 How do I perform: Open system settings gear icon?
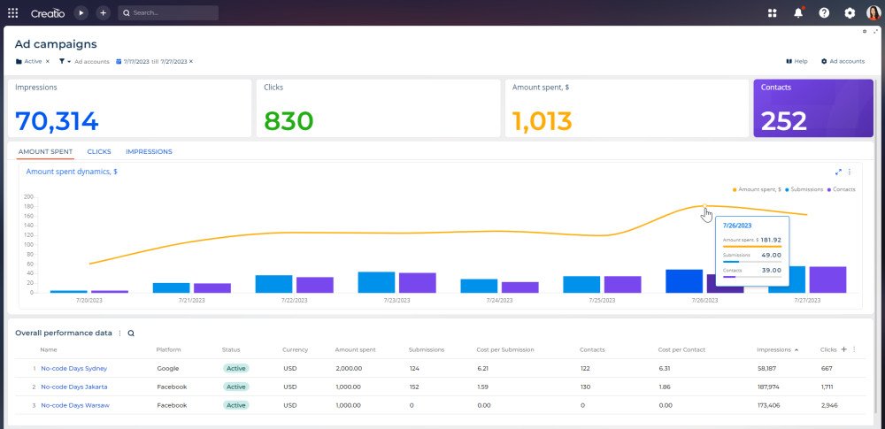850,13
